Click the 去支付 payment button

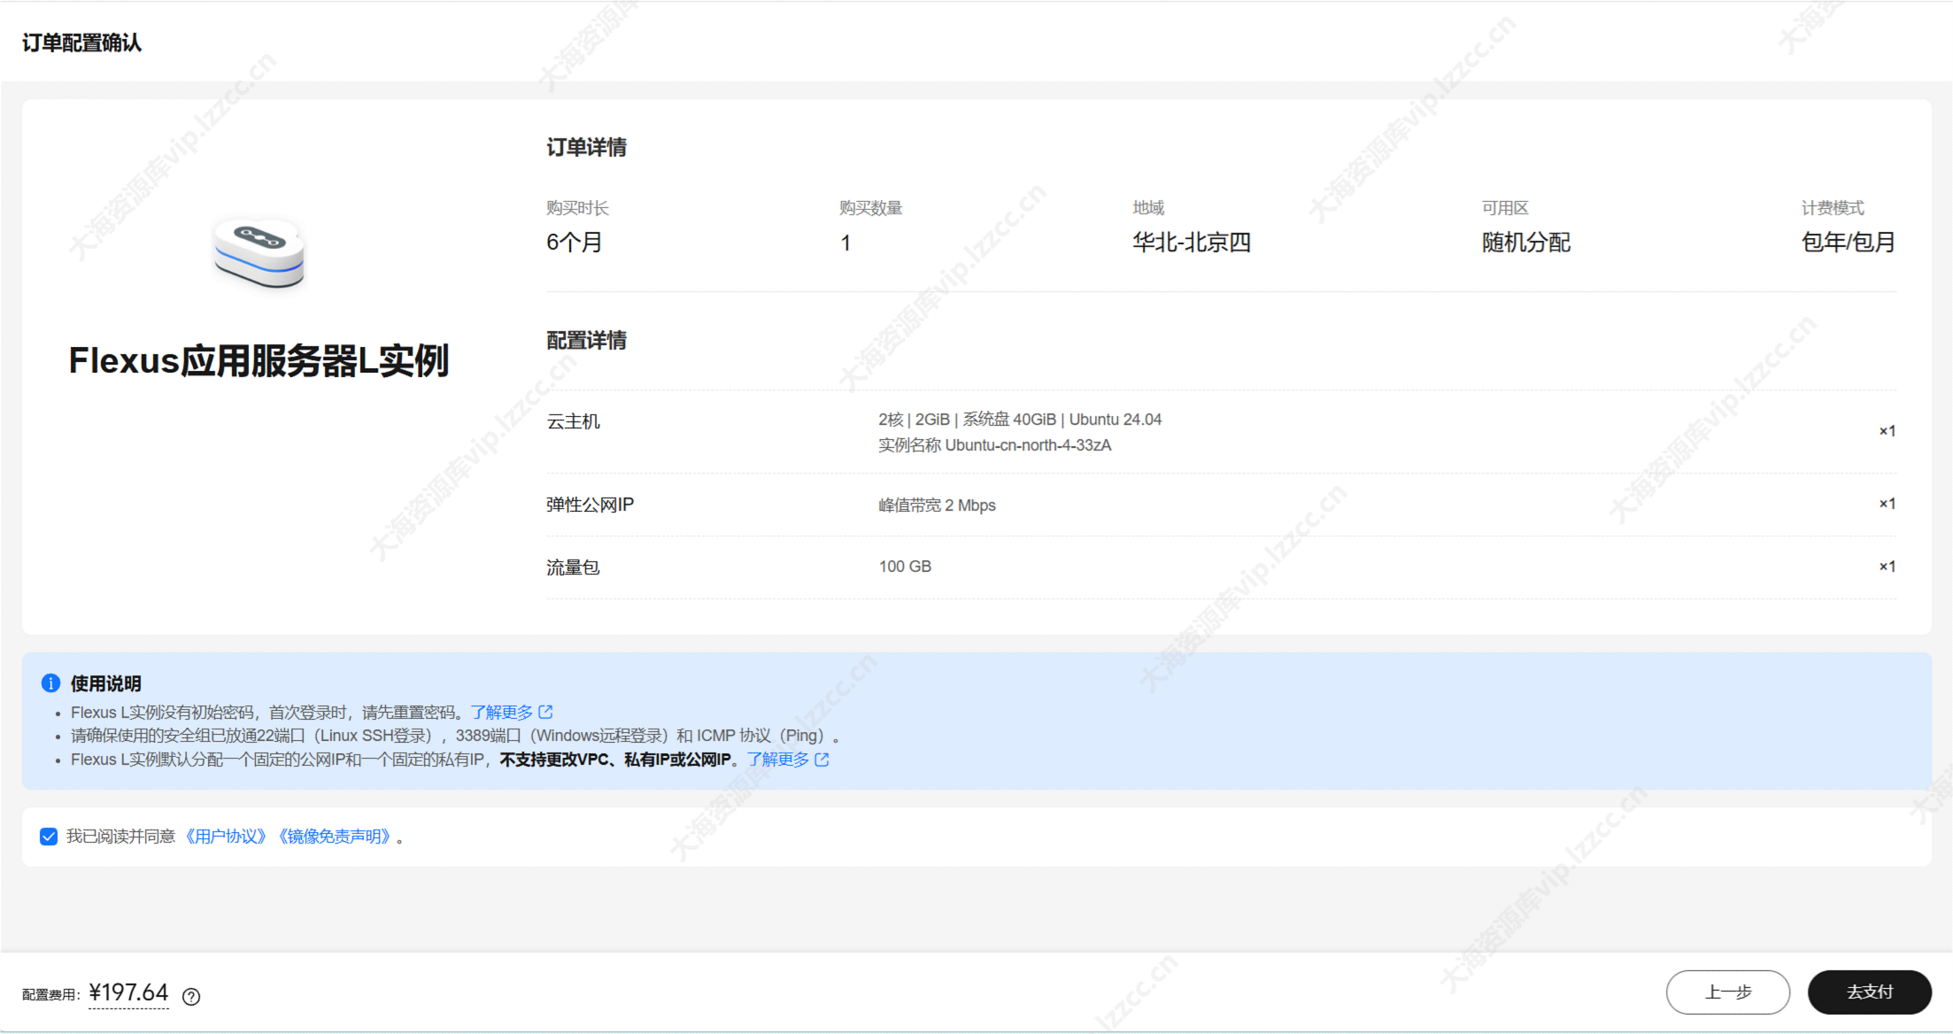pos(1869,992)
